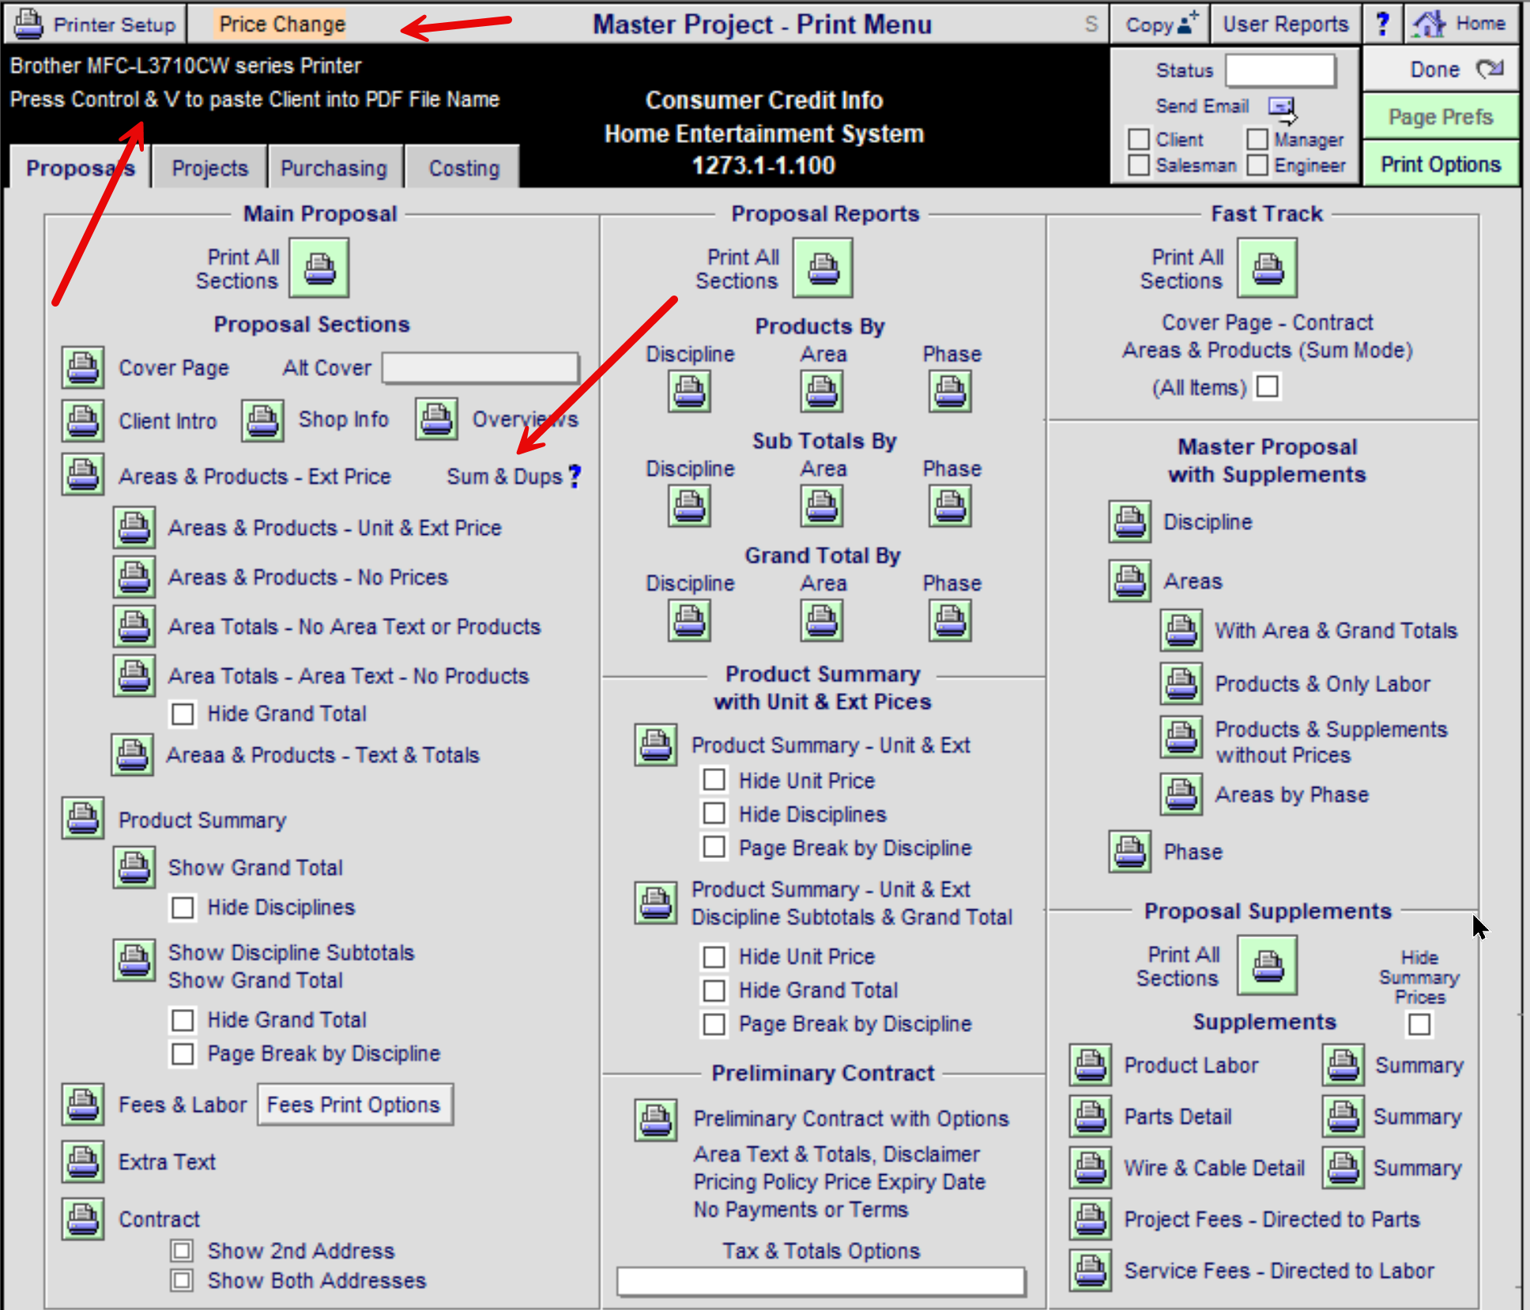Print Products & Only Labor report
Viewport: 1530px width, 1310px height.
click(1181, 683)
